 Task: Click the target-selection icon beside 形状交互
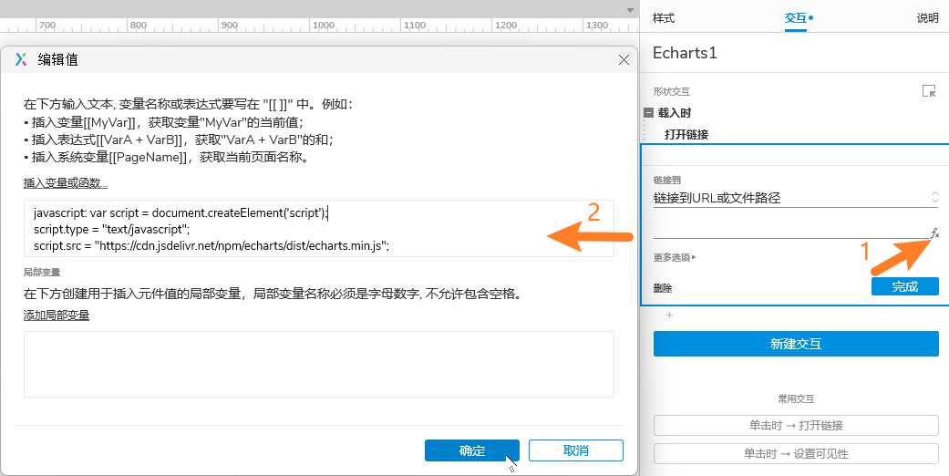coord(929,91)
